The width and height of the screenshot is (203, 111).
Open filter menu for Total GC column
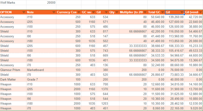click(163, 12)
